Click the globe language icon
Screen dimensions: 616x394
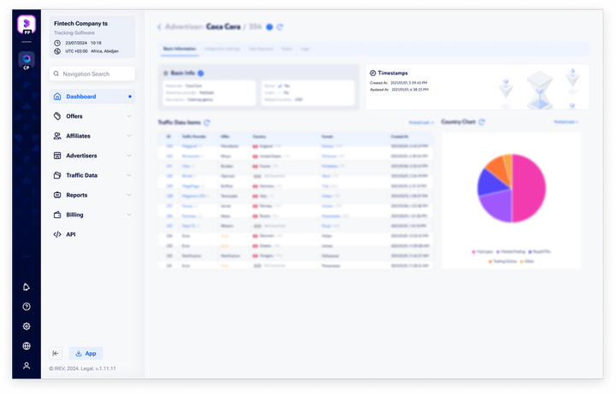[x=27, y=346]
